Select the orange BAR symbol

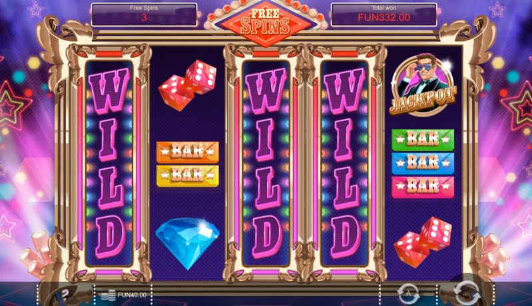pyautogui.click(x=187, y=152)
